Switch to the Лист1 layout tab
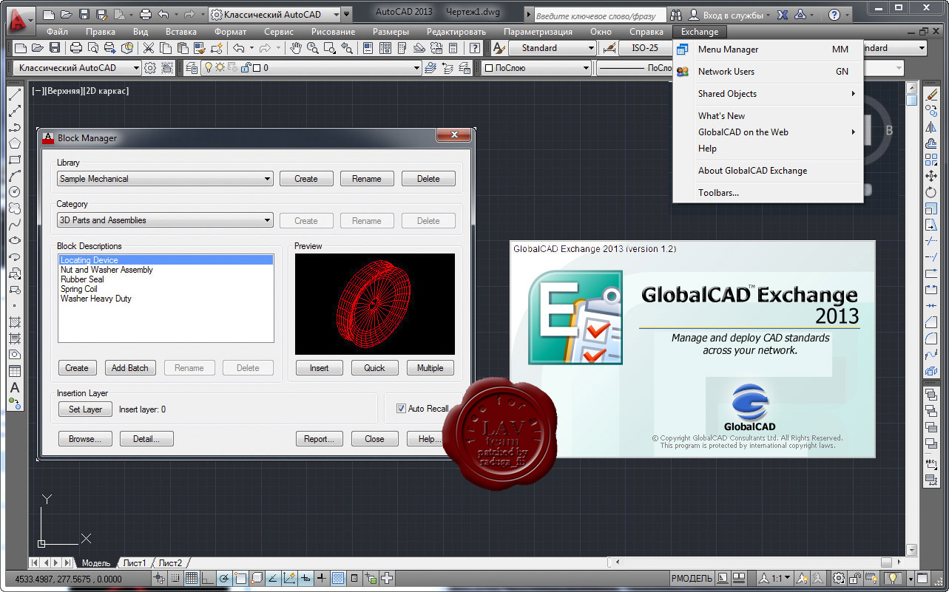 135,563
